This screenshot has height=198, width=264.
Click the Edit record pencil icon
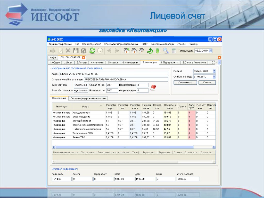(60, 51)
